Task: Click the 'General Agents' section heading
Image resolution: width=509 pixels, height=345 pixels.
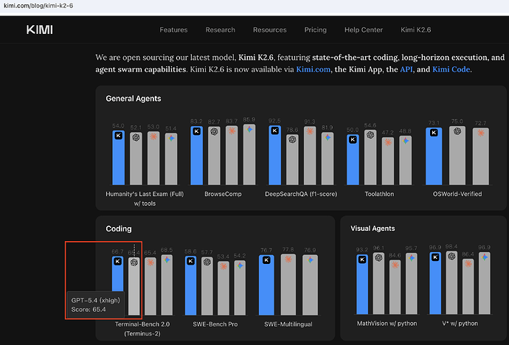Action: (x=134, y=99)
